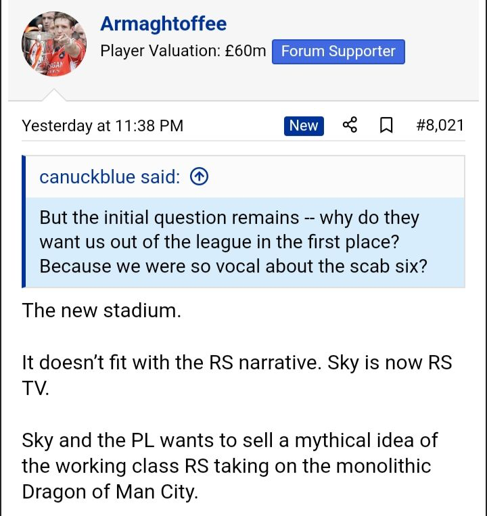
Task: Click the quote's blue left border bar
Action: tap(24, 221)
